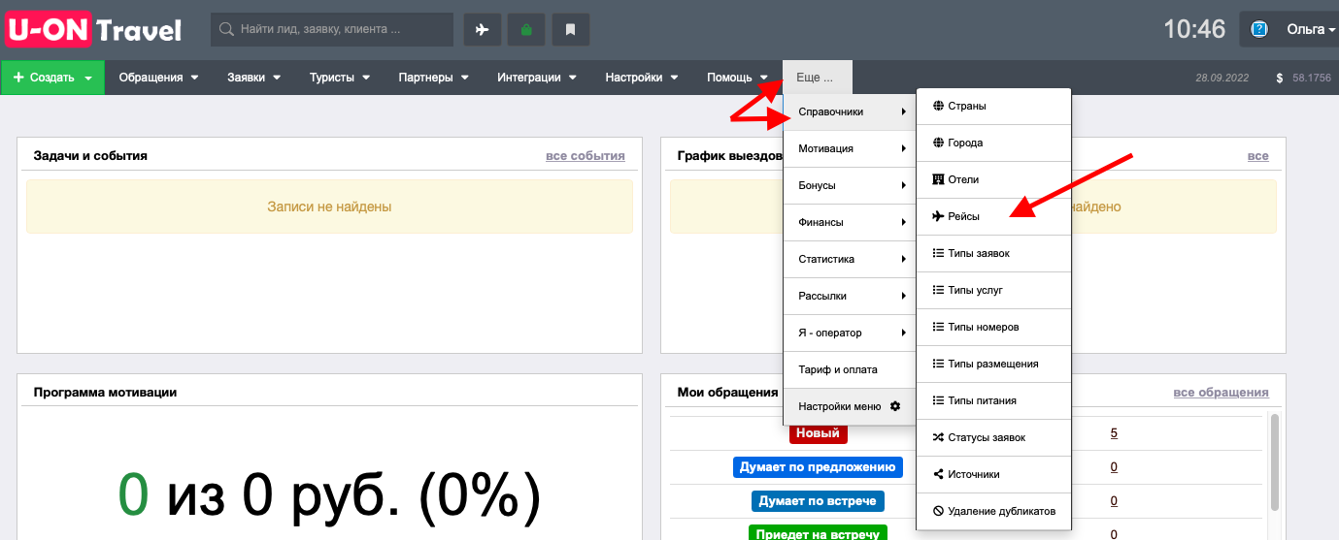
Task: Click the Программа мотивации heading
Action: [105, 393]
